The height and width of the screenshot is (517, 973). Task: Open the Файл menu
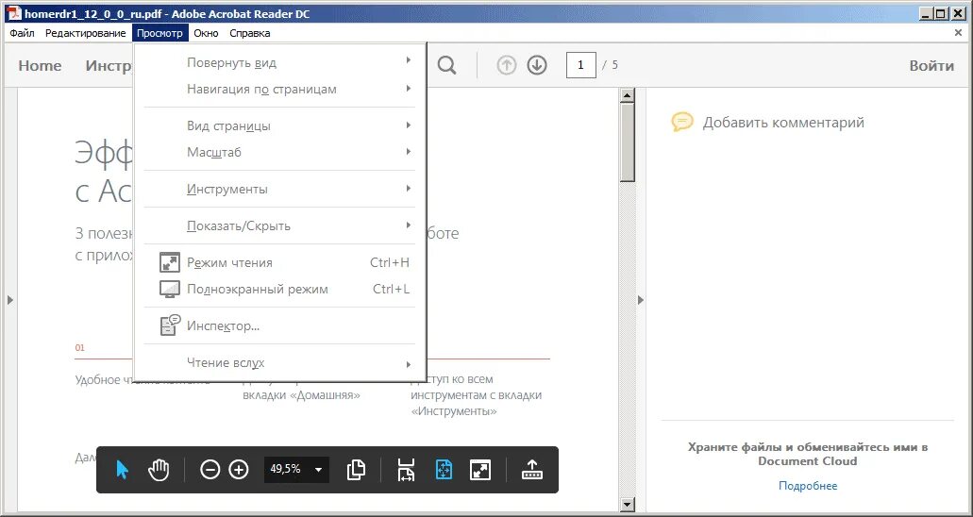[23, 33]
